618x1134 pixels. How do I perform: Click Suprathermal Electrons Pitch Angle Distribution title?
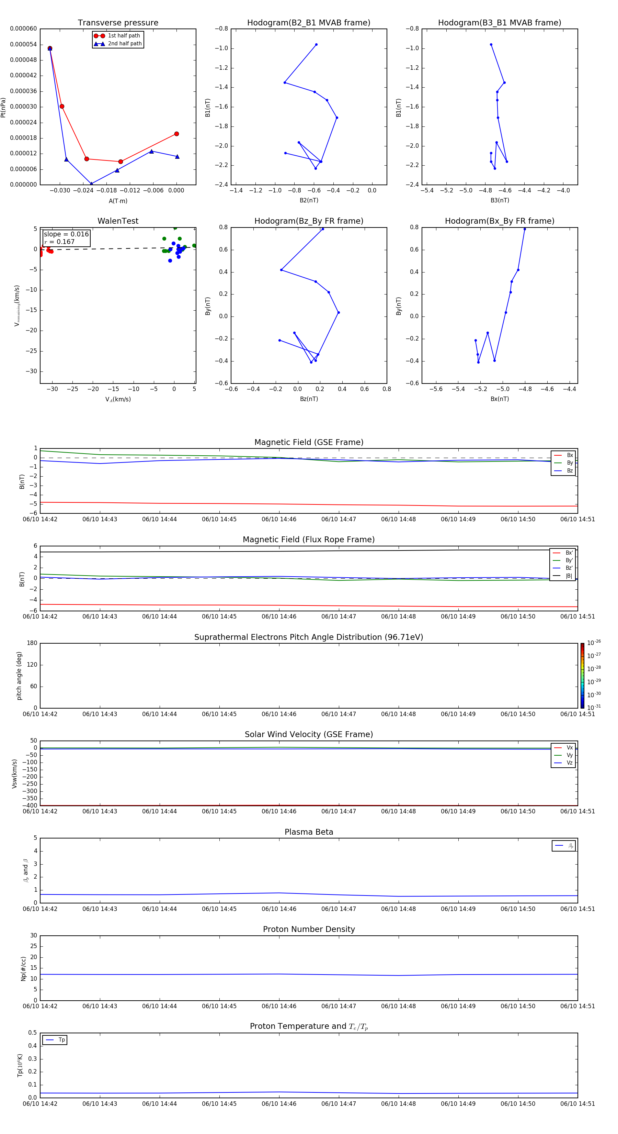click(309, 637)
